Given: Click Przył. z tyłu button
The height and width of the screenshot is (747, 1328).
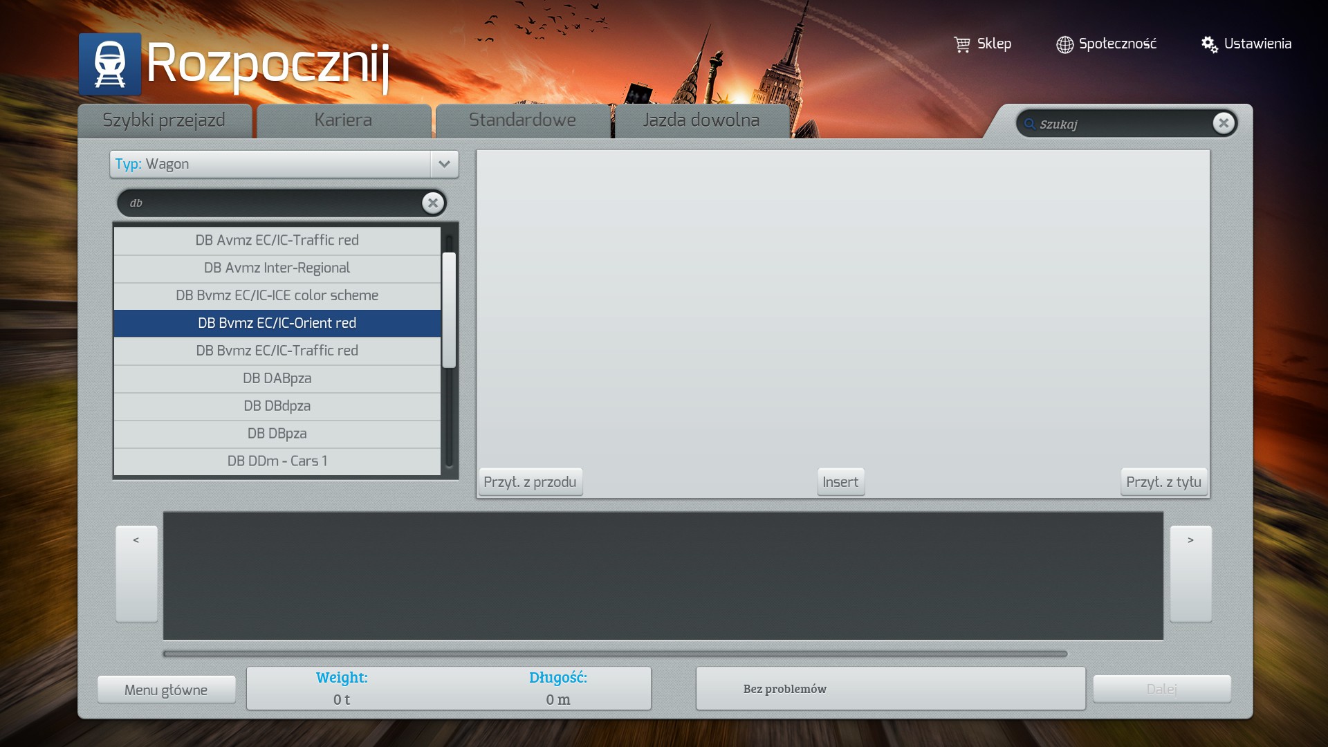Looking at the screenshot, I should click(1163, 482).
